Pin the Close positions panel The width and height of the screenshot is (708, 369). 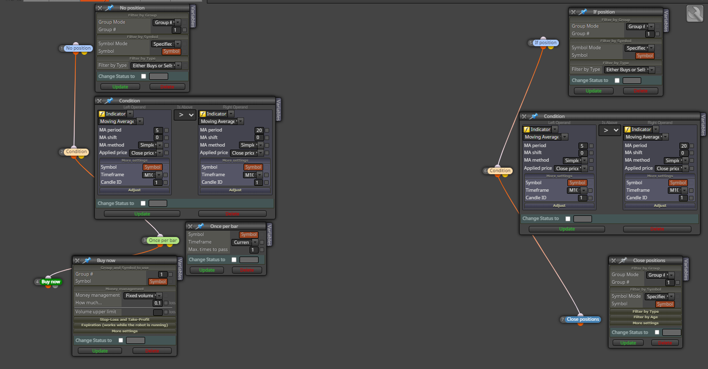point(623,260)
